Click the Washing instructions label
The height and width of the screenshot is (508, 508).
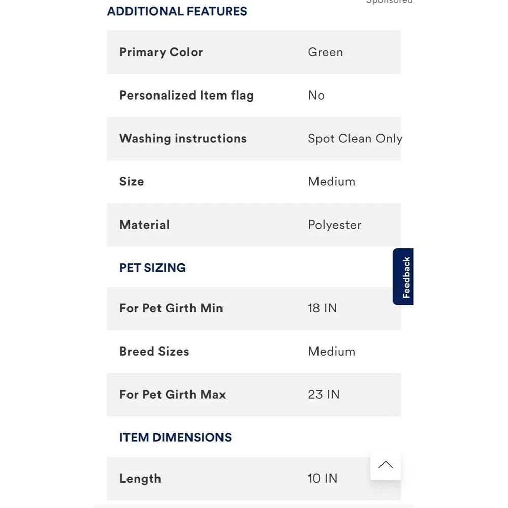pyautogui.click(x=183, y=139)
